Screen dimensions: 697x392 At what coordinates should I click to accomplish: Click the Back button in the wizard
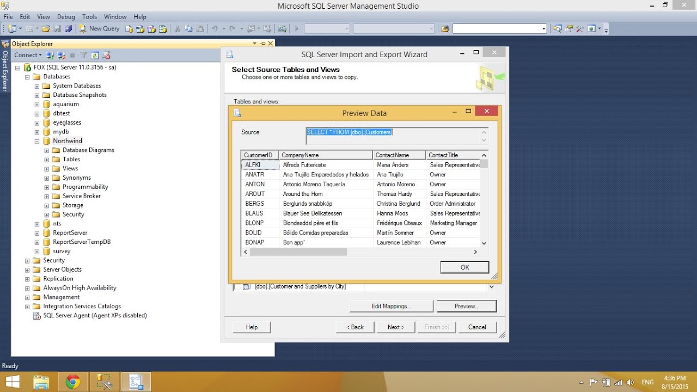(x=356, y=327)
